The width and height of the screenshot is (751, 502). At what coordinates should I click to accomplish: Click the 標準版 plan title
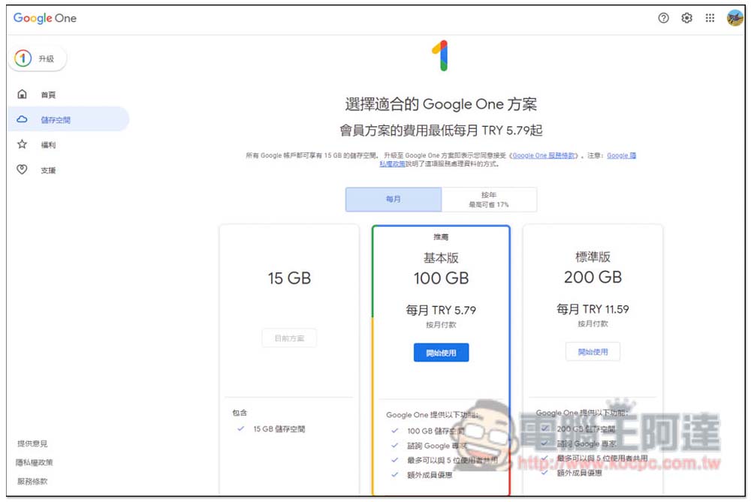coord(593,257)
